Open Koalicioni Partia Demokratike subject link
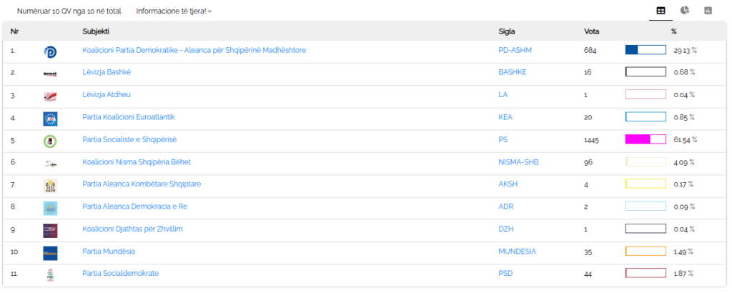This screenshot has width=732, height=293. [x=194, y=50]
